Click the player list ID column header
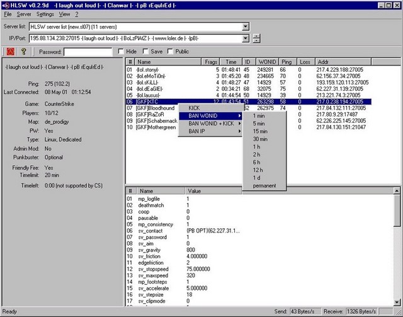 249,62
